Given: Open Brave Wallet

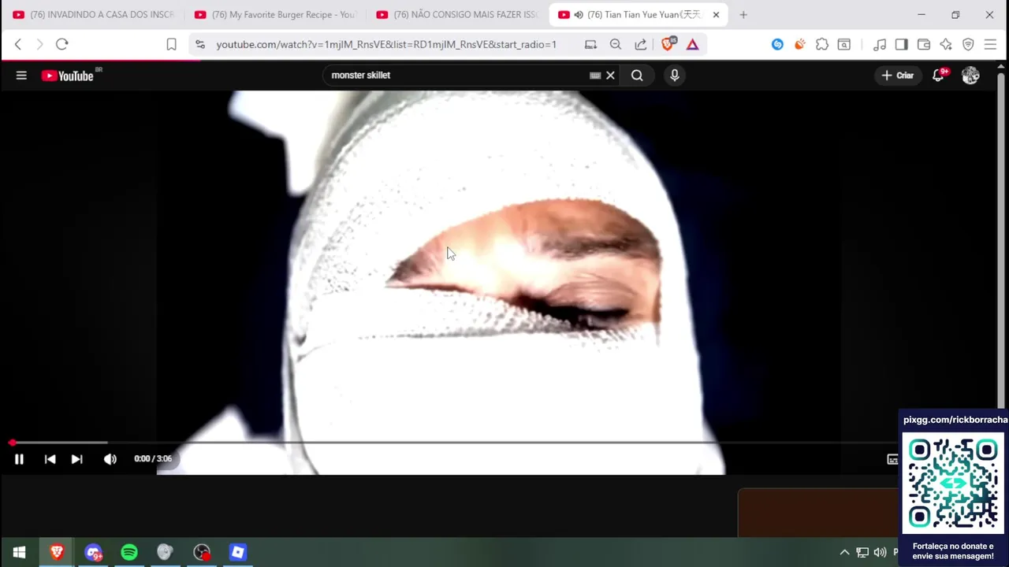Looking at the screenshot, I should coord(924,45).
